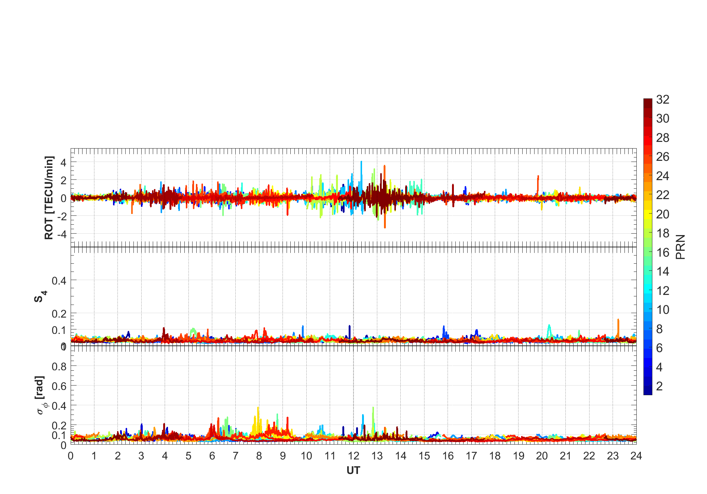Click ROT y-axis tick label "-2"
The width and height of the screenshot is (707, 494).
tap(62, 216)
